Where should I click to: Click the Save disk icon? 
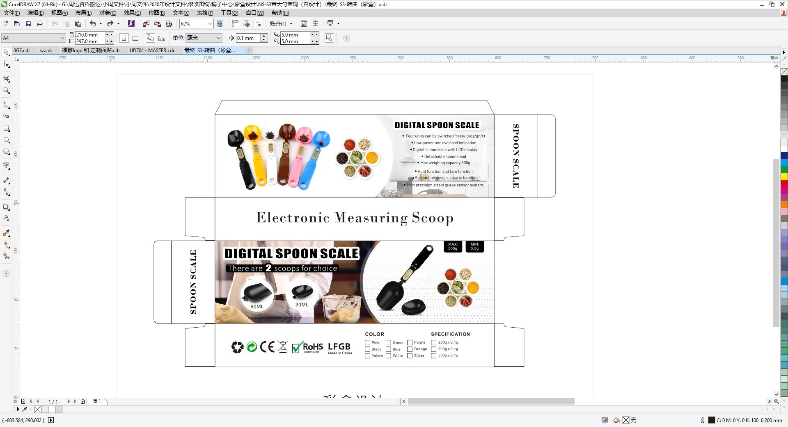pyautogui.click(x=28, y=24)
